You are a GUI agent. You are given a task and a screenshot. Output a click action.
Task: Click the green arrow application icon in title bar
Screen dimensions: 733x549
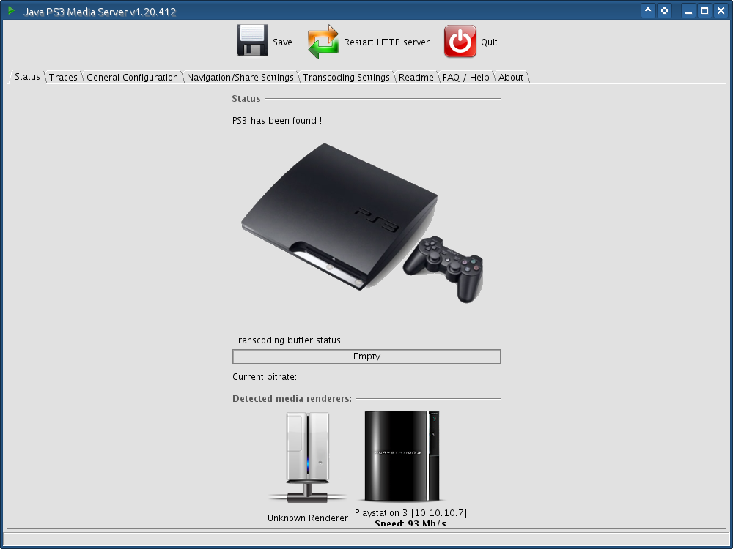coord(12,10)
